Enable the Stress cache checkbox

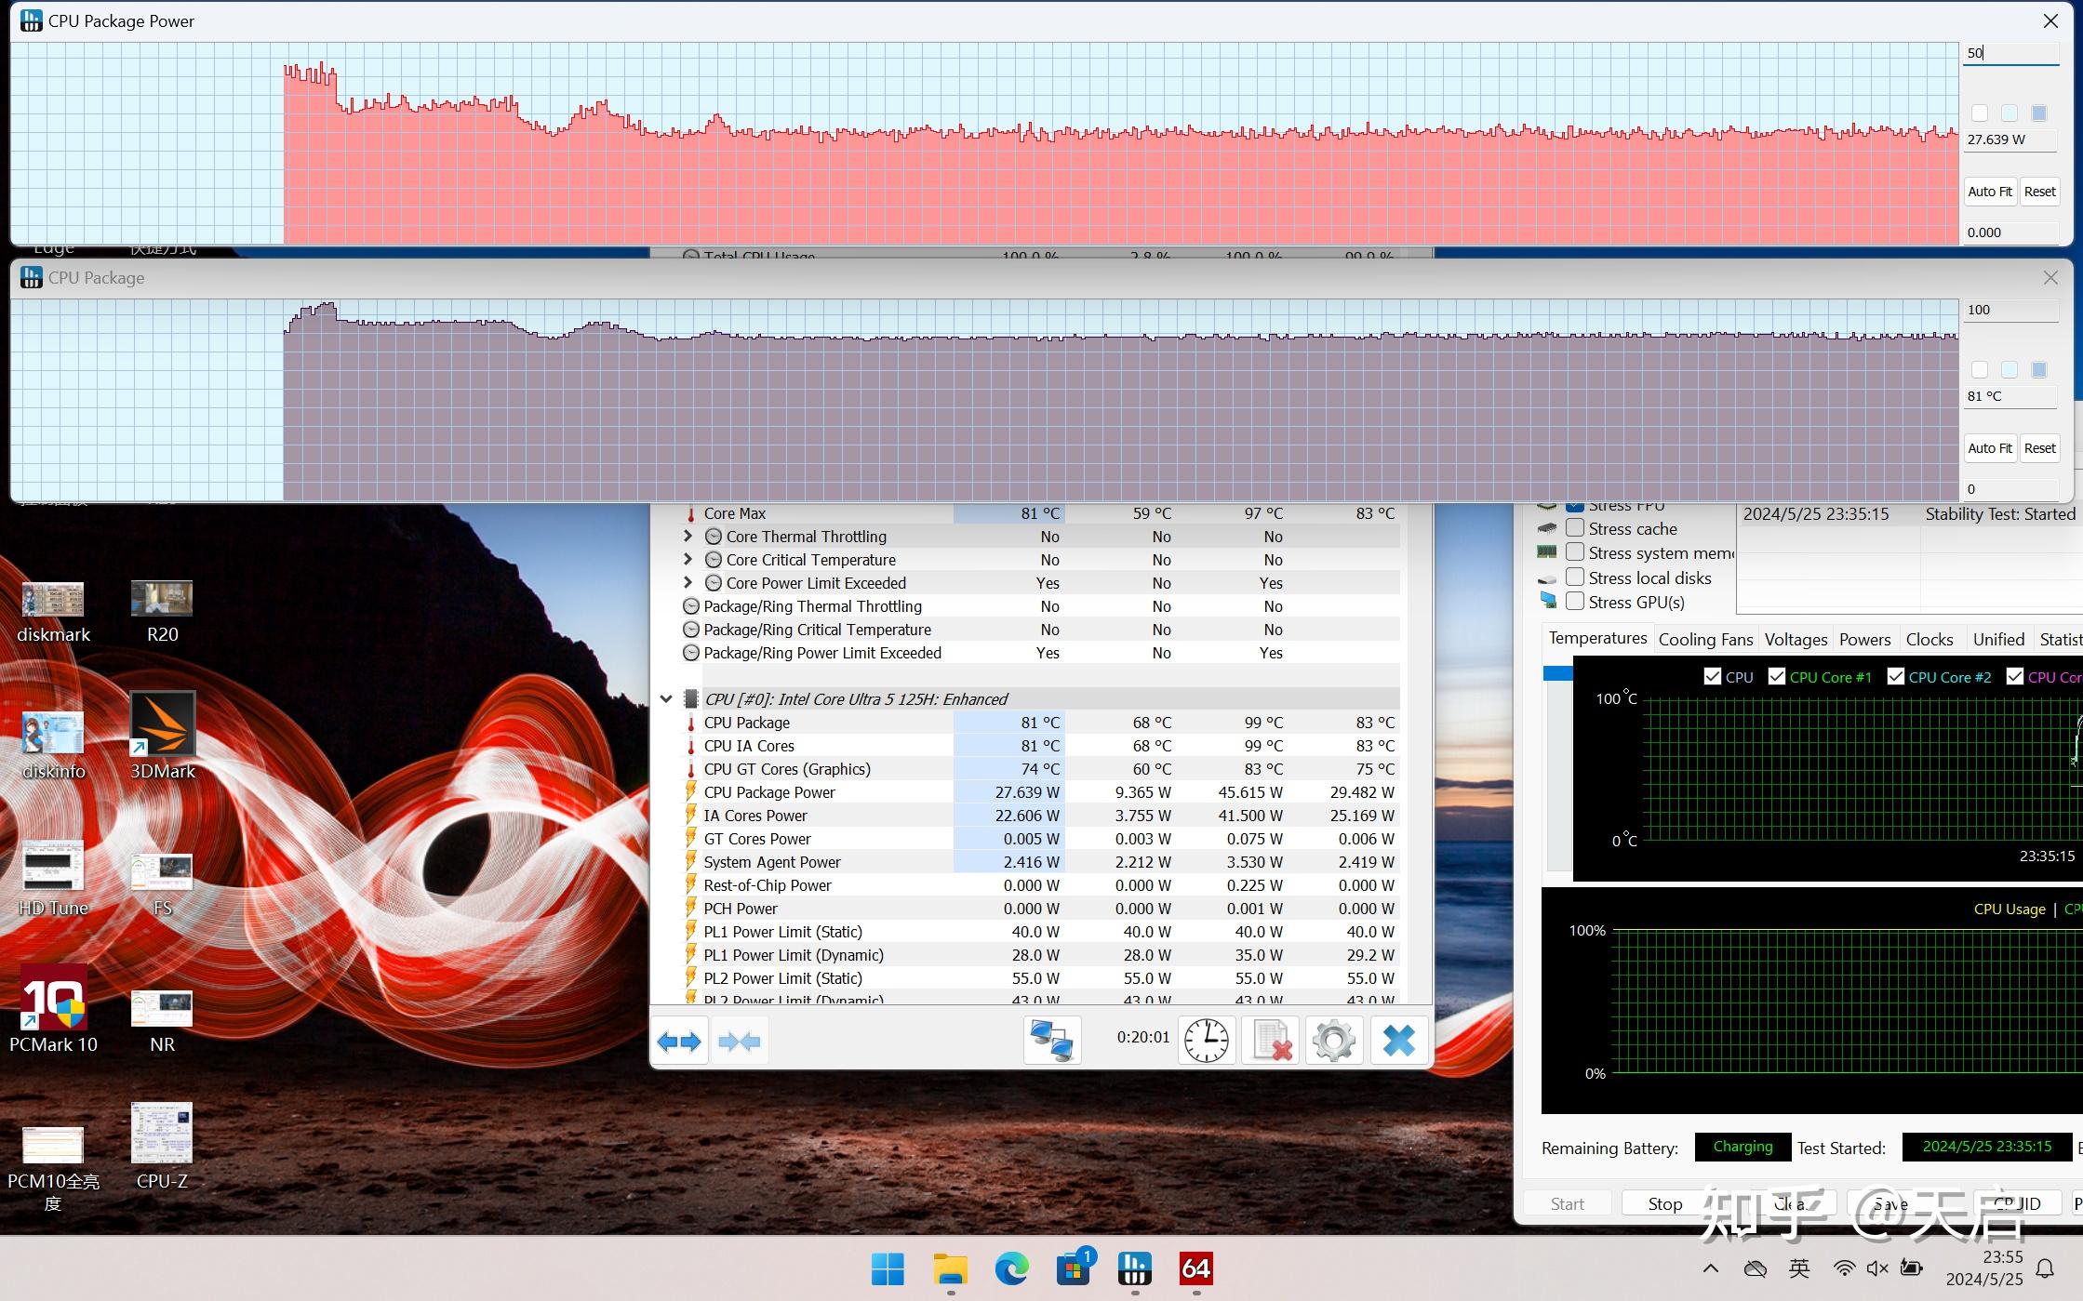point(1575,527)
